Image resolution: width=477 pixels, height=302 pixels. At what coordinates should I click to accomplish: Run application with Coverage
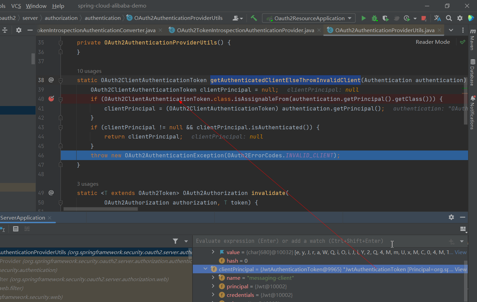[385, 18]
